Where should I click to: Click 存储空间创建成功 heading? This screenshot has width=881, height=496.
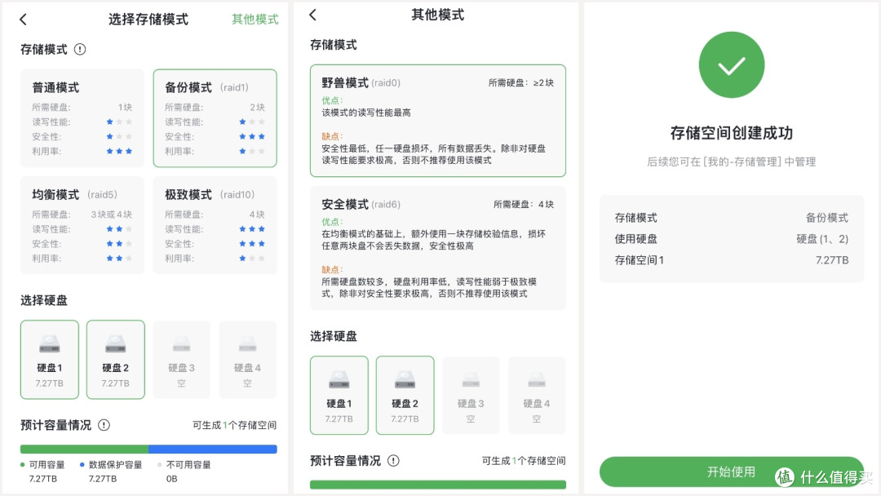[732, 133]
